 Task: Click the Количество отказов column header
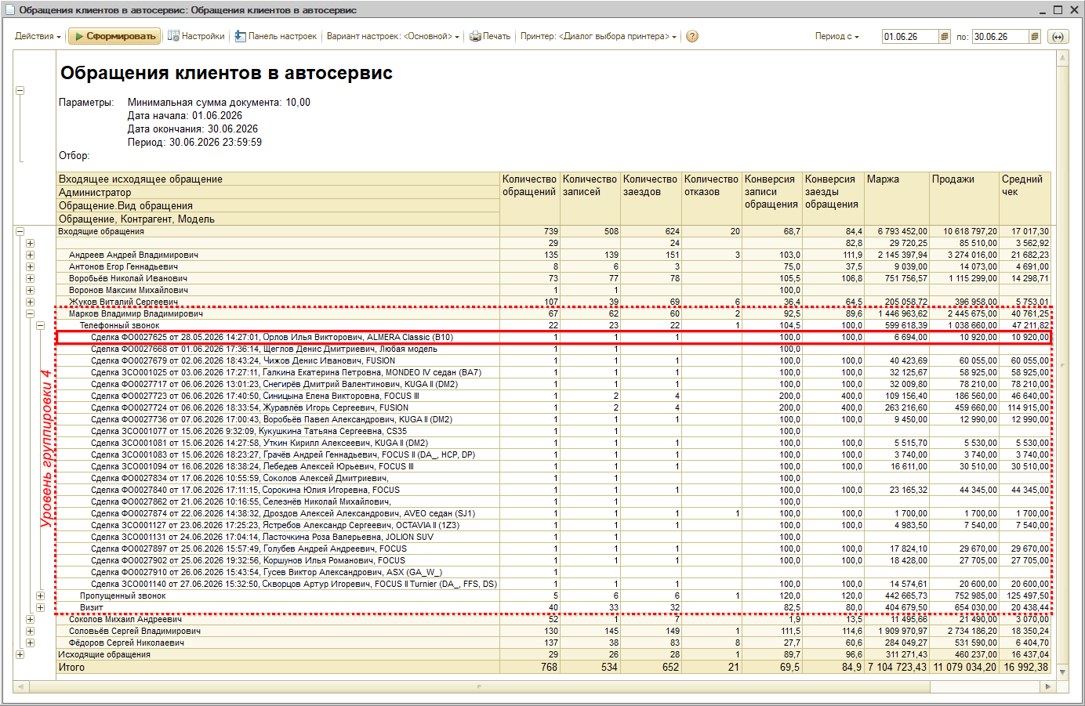pyautogui.click(x=712, y=199)
